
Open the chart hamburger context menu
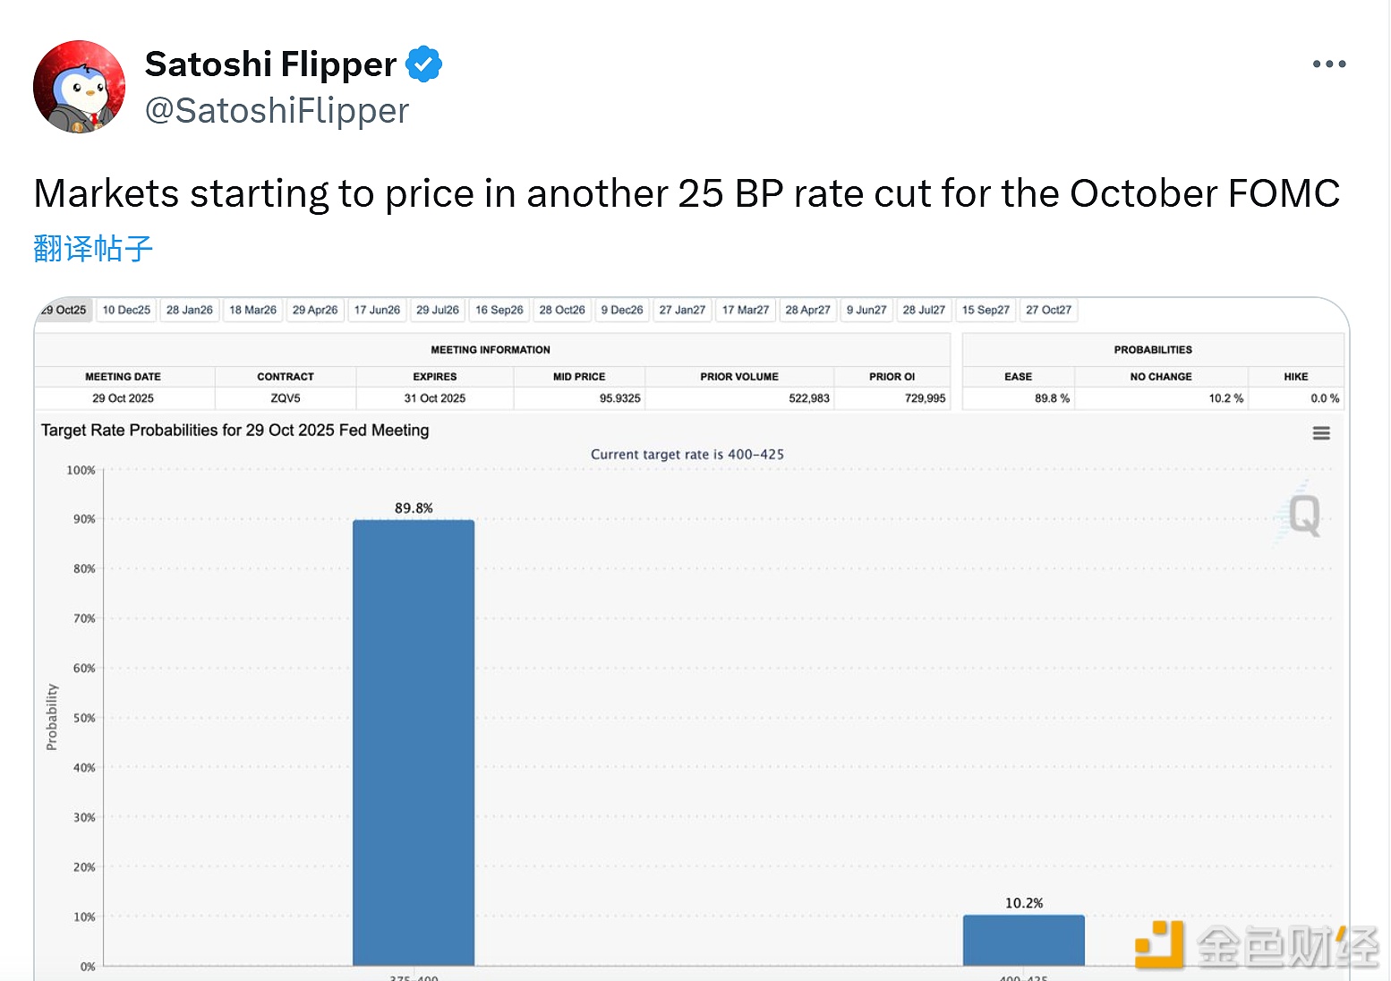1320,433
